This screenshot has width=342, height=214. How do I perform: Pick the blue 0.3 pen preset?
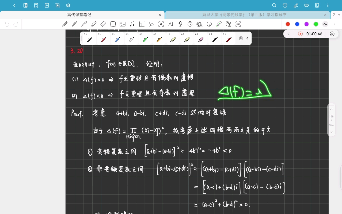click(x=117, y=38)
